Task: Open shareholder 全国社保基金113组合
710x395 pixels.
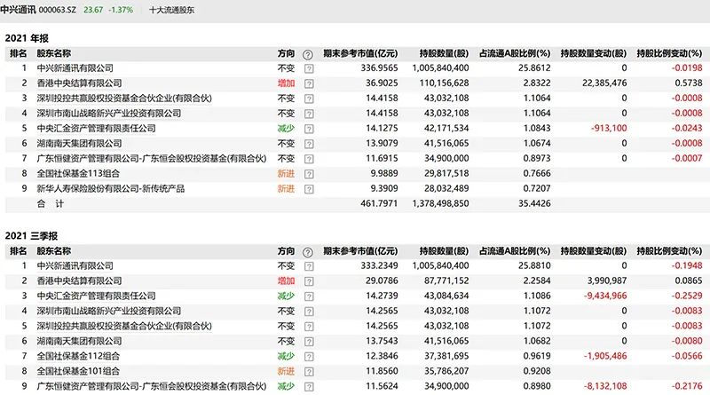Action: pyautogui.click(x=78, y=173)
